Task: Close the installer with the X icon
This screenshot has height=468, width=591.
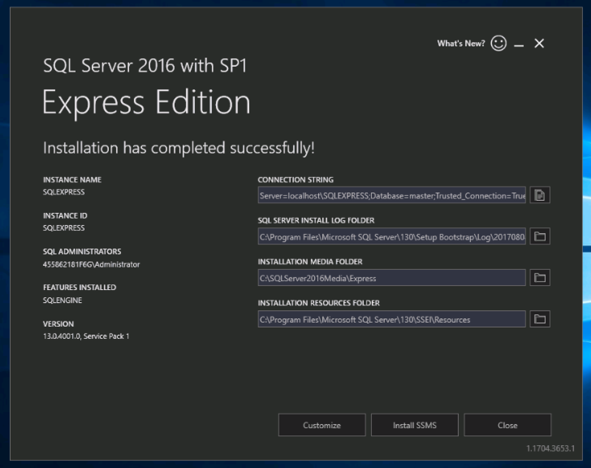Action: click(539, 43)
